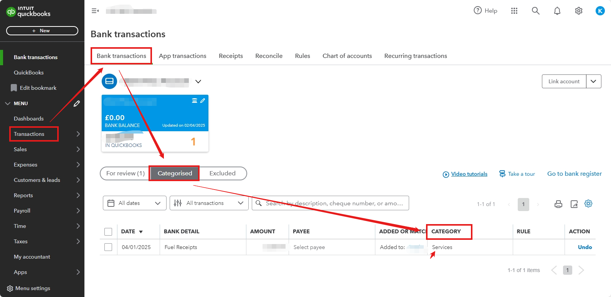Expand the Time sidebar submenu
Image resolution: width=611 pixels, height=297 pixels.
pyautogui.click(x=78, y=226)
